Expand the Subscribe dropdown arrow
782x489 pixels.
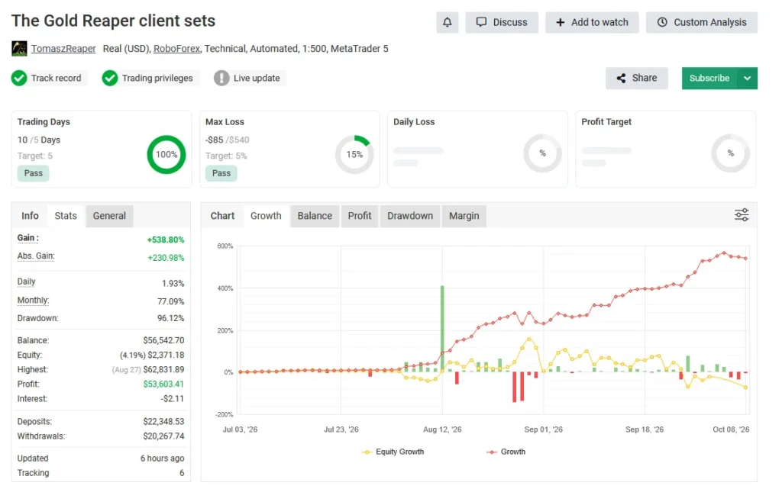point(747,78)
